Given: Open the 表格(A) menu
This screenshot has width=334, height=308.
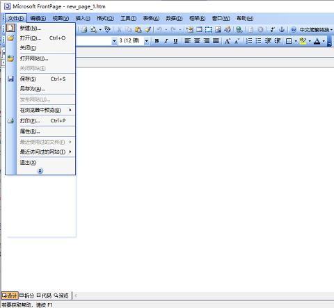Looking at the screenshot, I should [151, 18].
